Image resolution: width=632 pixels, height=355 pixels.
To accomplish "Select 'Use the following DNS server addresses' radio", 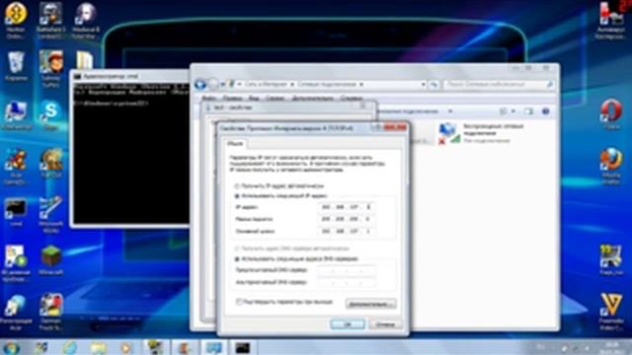I will (x=237, y=258).
